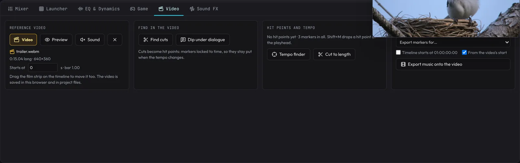This screenshot has height=163, width=520.
Task: Click the waveform icon of EQ & Dynamics
Action: [80, 9]
